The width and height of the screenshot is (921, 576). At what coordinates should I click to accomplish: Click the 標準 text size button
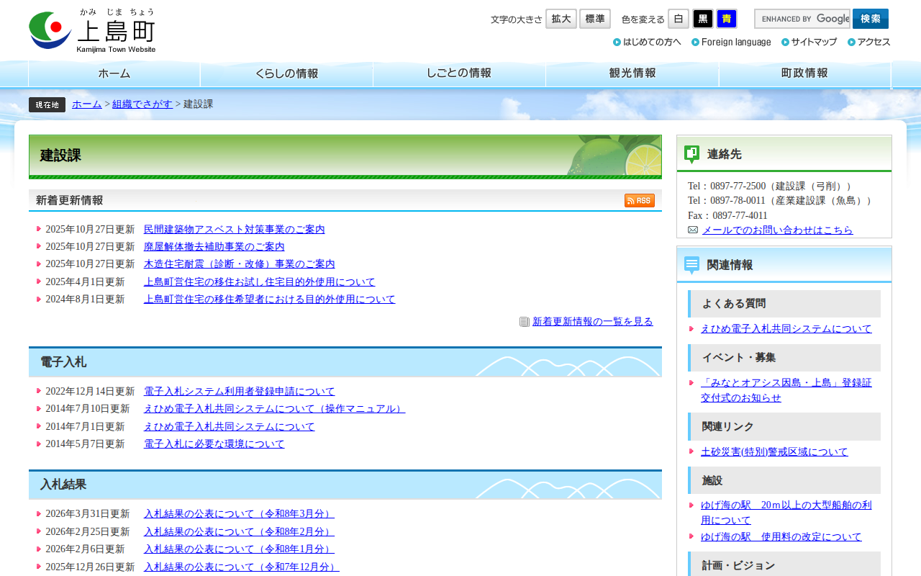(595, 19)
